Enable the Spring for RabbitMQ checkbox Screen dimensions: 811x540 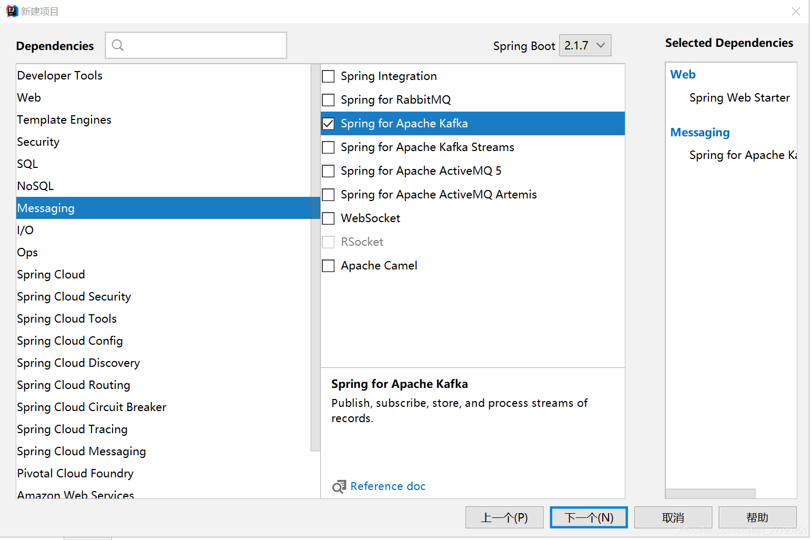click(x=328, y=100)
